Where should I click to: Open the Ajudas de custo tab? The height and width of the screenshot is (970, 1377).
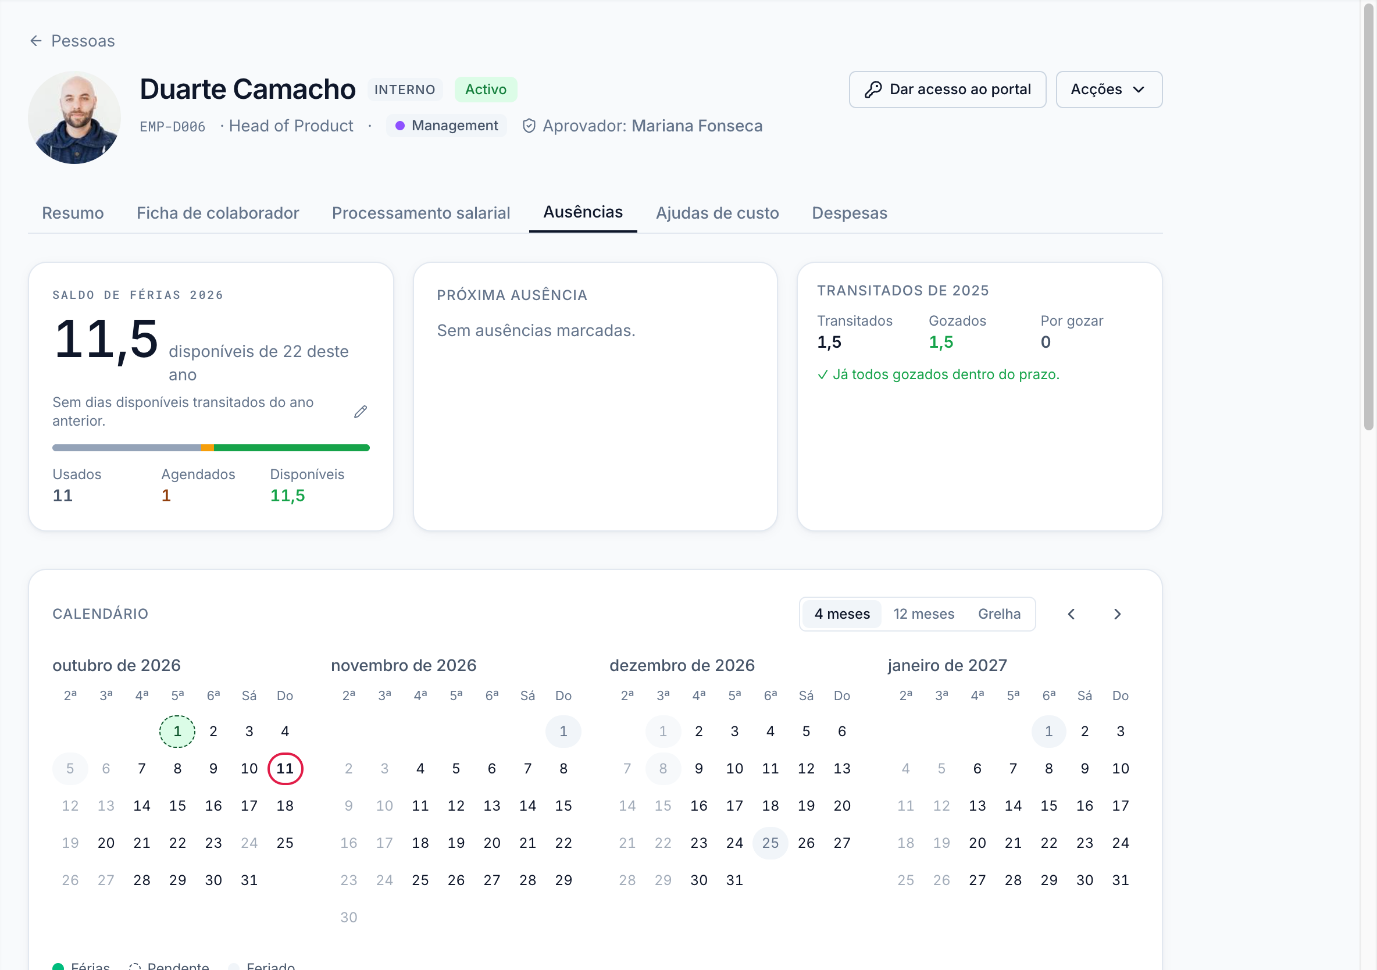coord(718,213)
